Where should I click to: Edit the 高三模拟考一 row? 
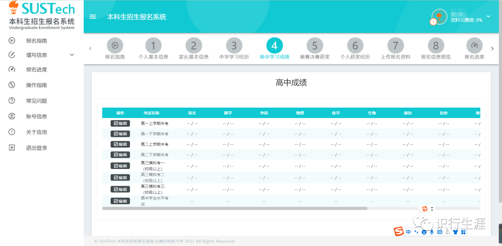(120, 166)
